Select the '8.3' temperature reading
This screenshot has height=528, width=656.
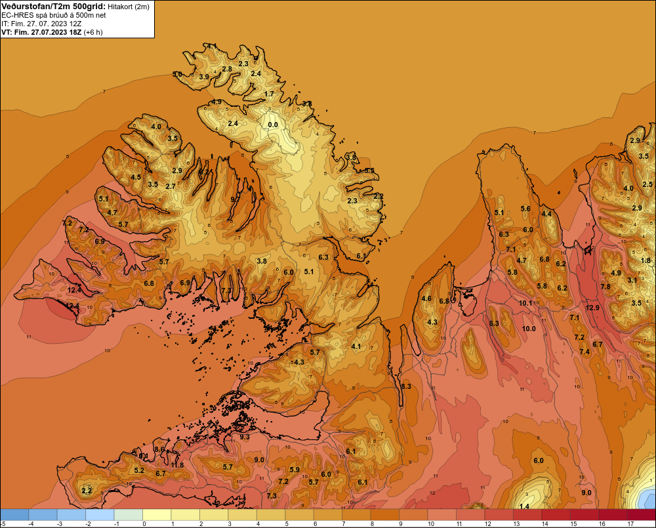pyautogui.click(x=406, y=386)
